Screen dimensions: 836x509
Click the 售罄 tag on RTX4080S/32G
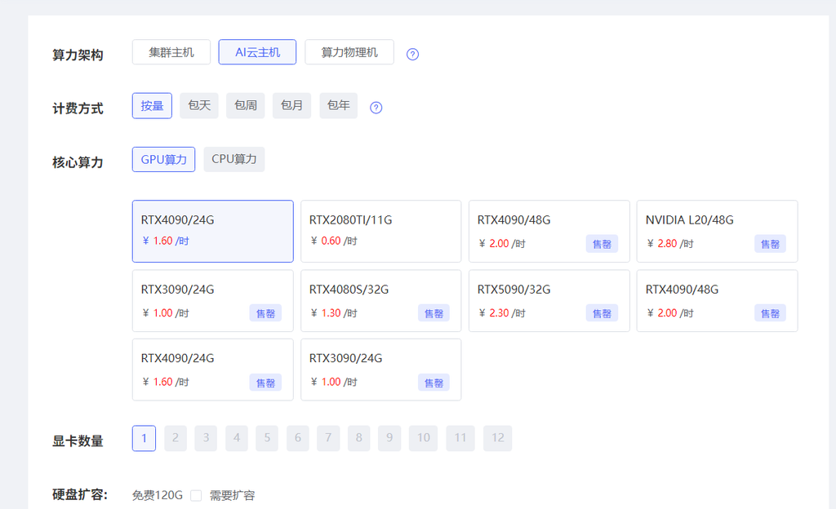[434, 313]
